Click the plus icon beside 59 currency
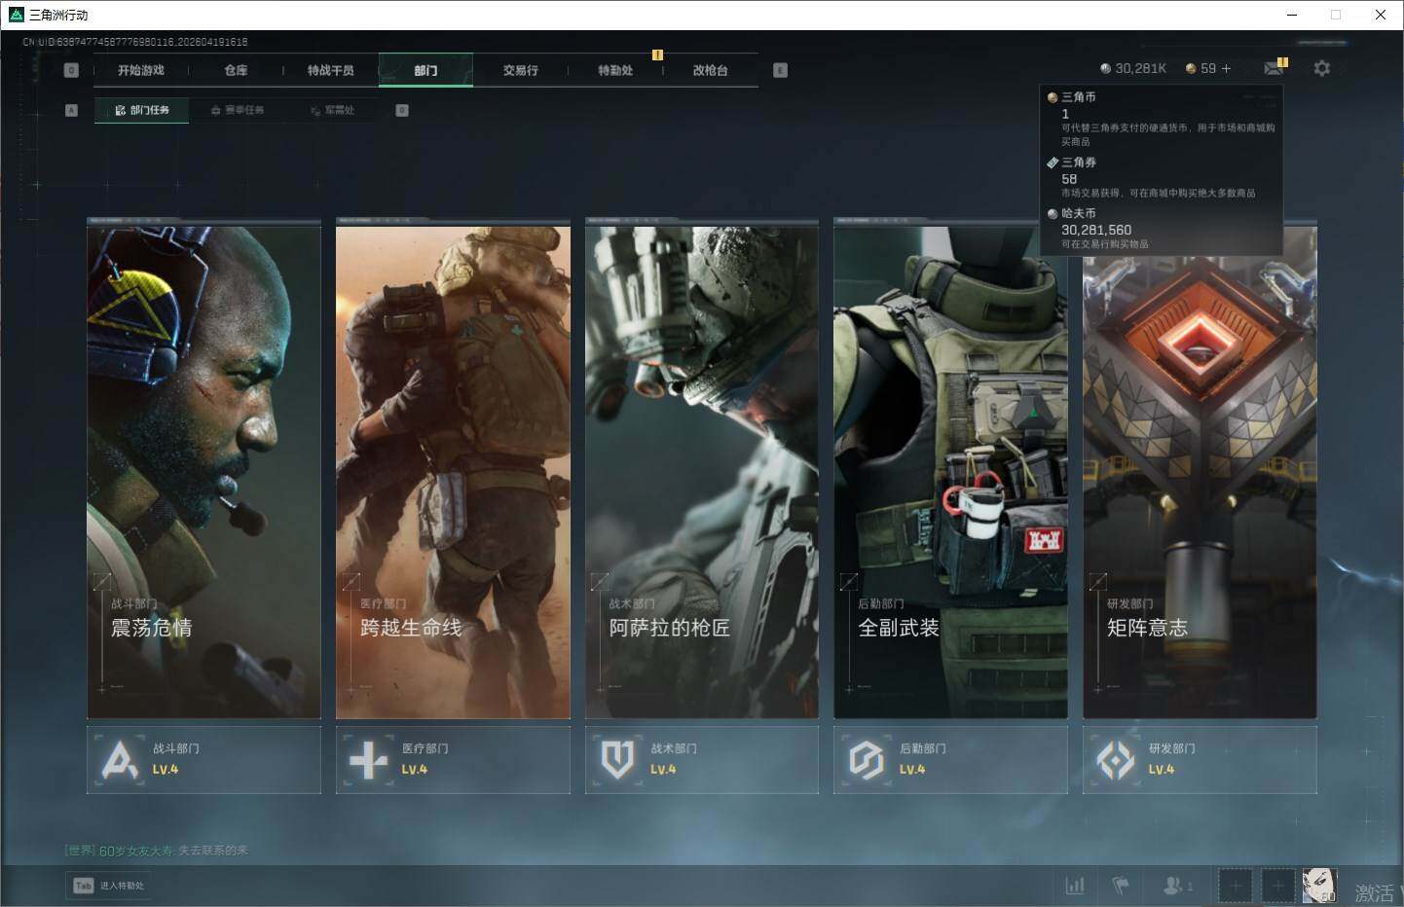 pyautogui.click(x=1226, y=68)
